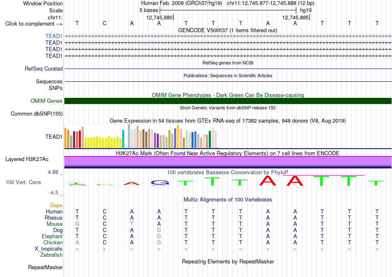Screen dimensions: 392x277
Task: Click the Mouse species label
Action: click(54, 224)
